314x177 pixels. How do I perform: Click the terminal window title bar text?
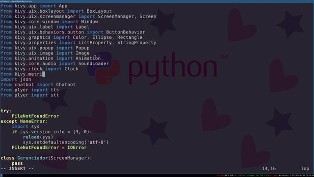pyautogui.click(x=16, y=1)
